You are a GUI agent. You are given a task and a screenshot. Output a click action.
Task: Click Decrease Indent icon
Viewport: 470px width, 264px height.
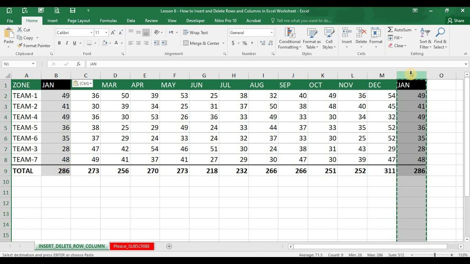tap(157, 43)
